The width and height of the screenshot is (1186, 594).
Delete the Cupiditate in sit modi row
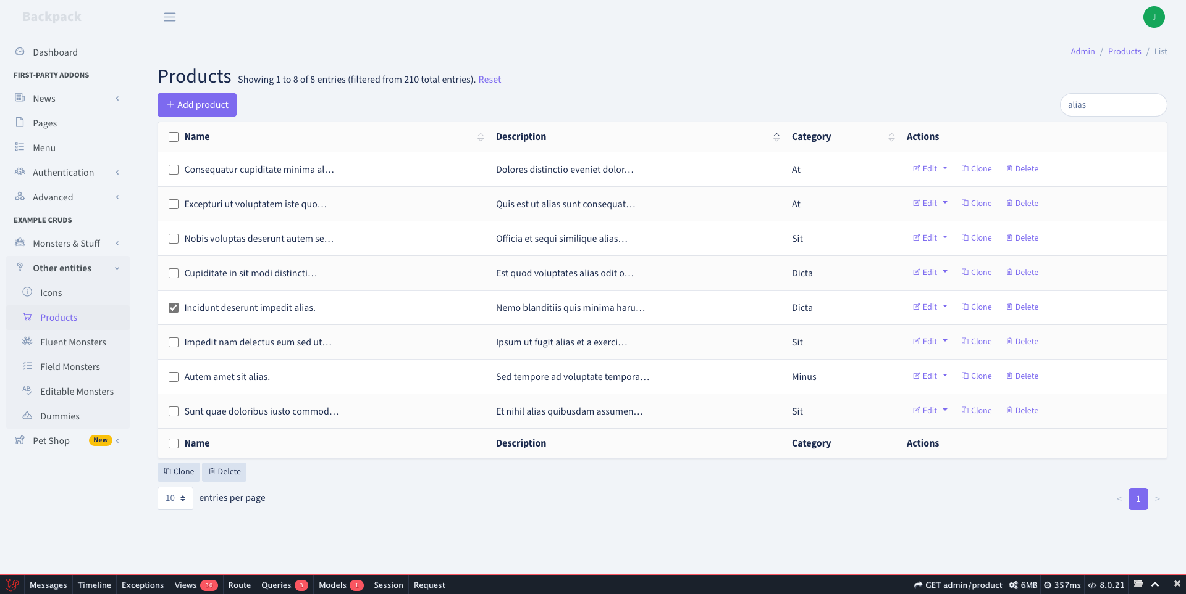[x=1022, y=273]
